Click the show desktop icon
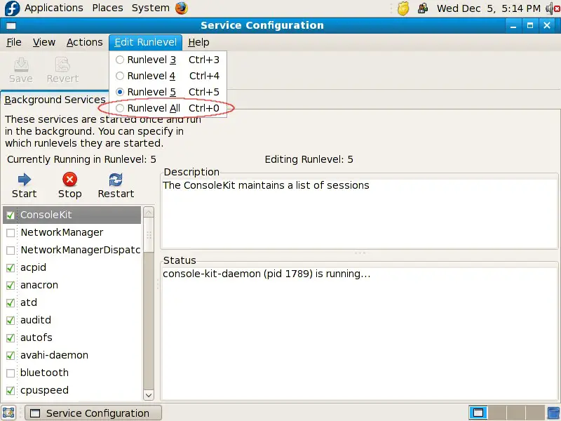The image size is (561, 421). (8, 413)
